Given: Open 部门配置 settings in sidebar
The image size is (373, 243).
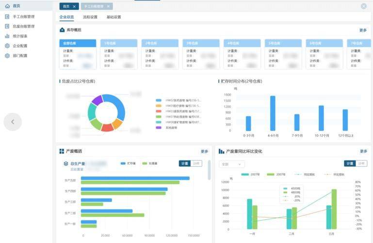Looking at the screenshot, I should coord(19,55).
